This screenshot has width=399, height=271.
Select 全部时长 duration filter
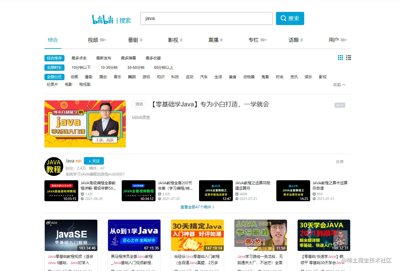[x=54, y=68]
